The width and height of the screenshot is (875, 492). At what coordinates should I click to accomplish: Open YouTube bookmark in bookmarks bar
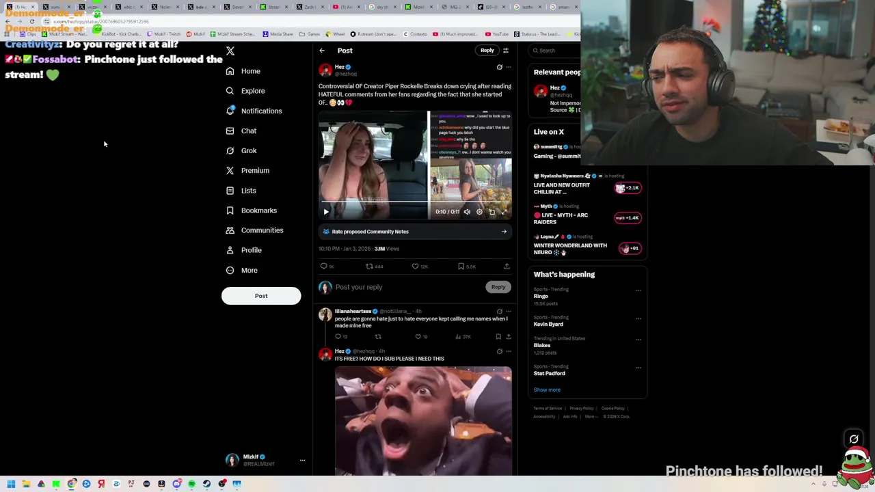pos(497,34)
